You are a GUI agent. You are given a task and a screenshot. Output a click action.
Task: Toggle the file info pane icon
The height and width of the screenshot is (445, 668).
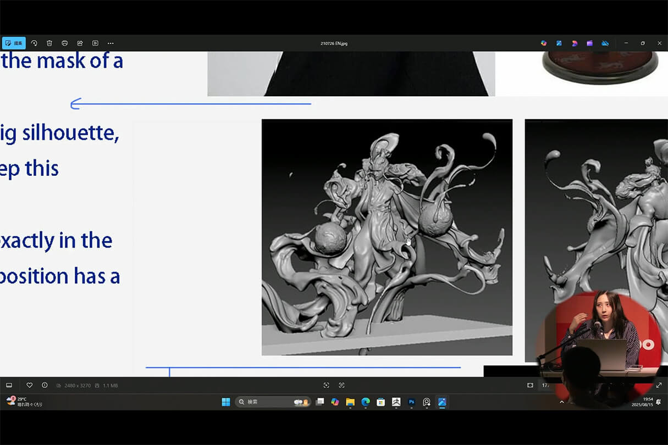45,385
